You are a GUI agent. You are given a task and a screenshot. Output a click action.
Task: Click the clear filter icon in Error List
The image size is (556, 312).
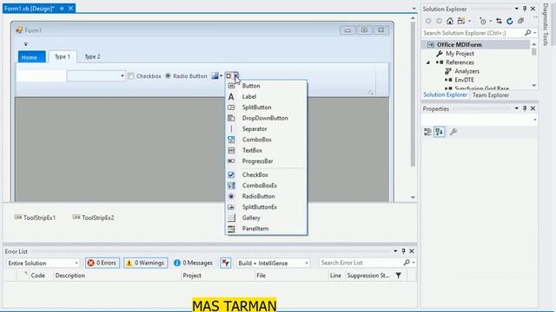226,263
